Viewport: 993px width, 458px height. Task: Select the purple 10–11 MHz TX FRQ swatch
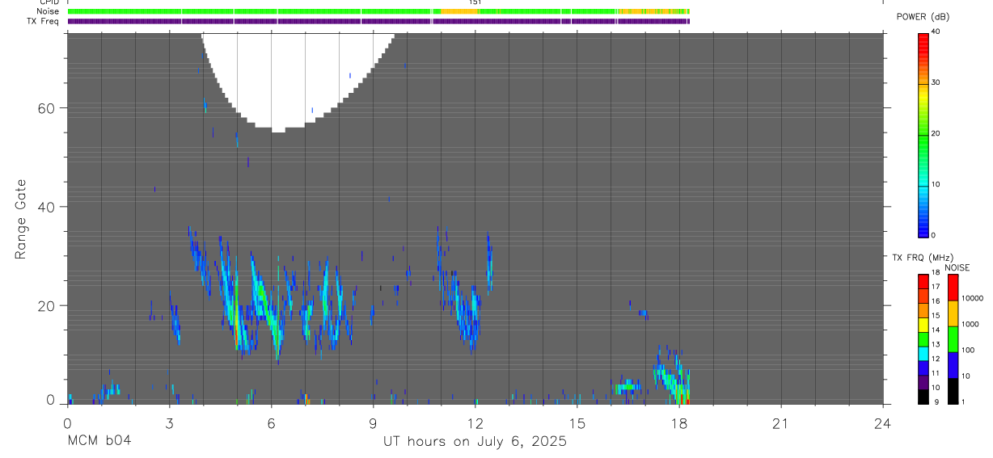[923, 381]
